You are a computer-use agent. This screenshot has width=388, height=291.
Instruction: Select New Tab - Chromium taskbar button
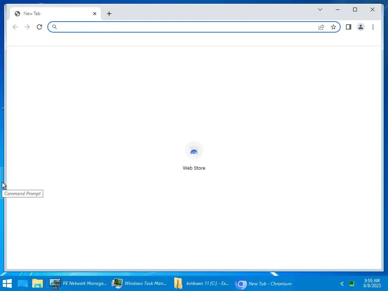pyautogui.click(x=264, y=283)
